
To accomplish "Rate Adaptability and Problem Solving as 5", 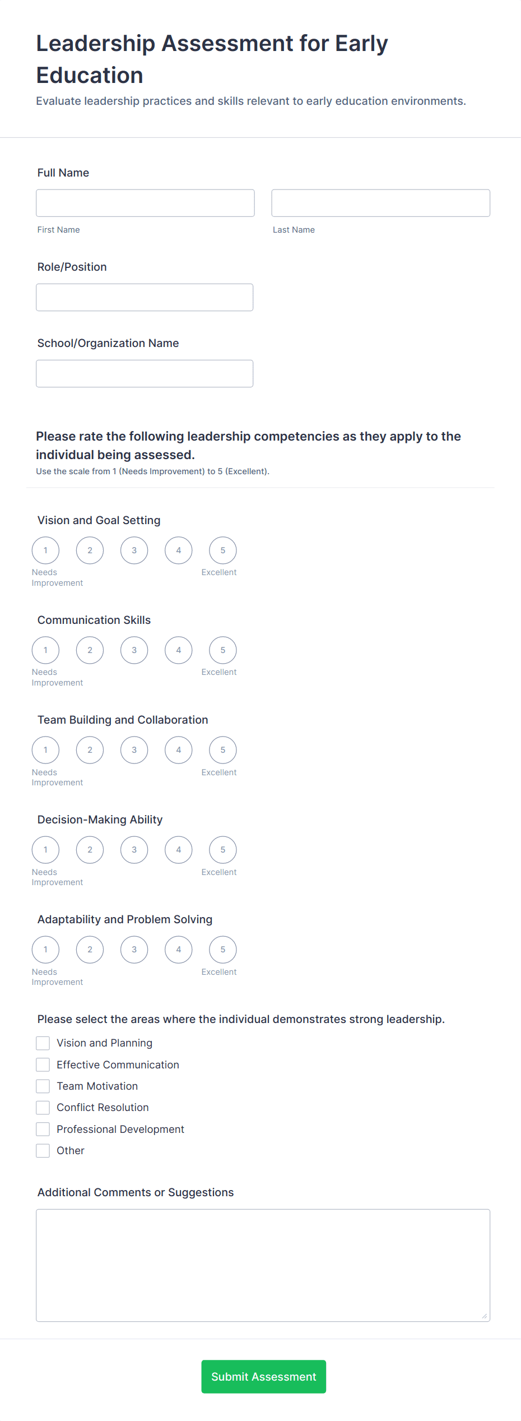I will point(222,949).
